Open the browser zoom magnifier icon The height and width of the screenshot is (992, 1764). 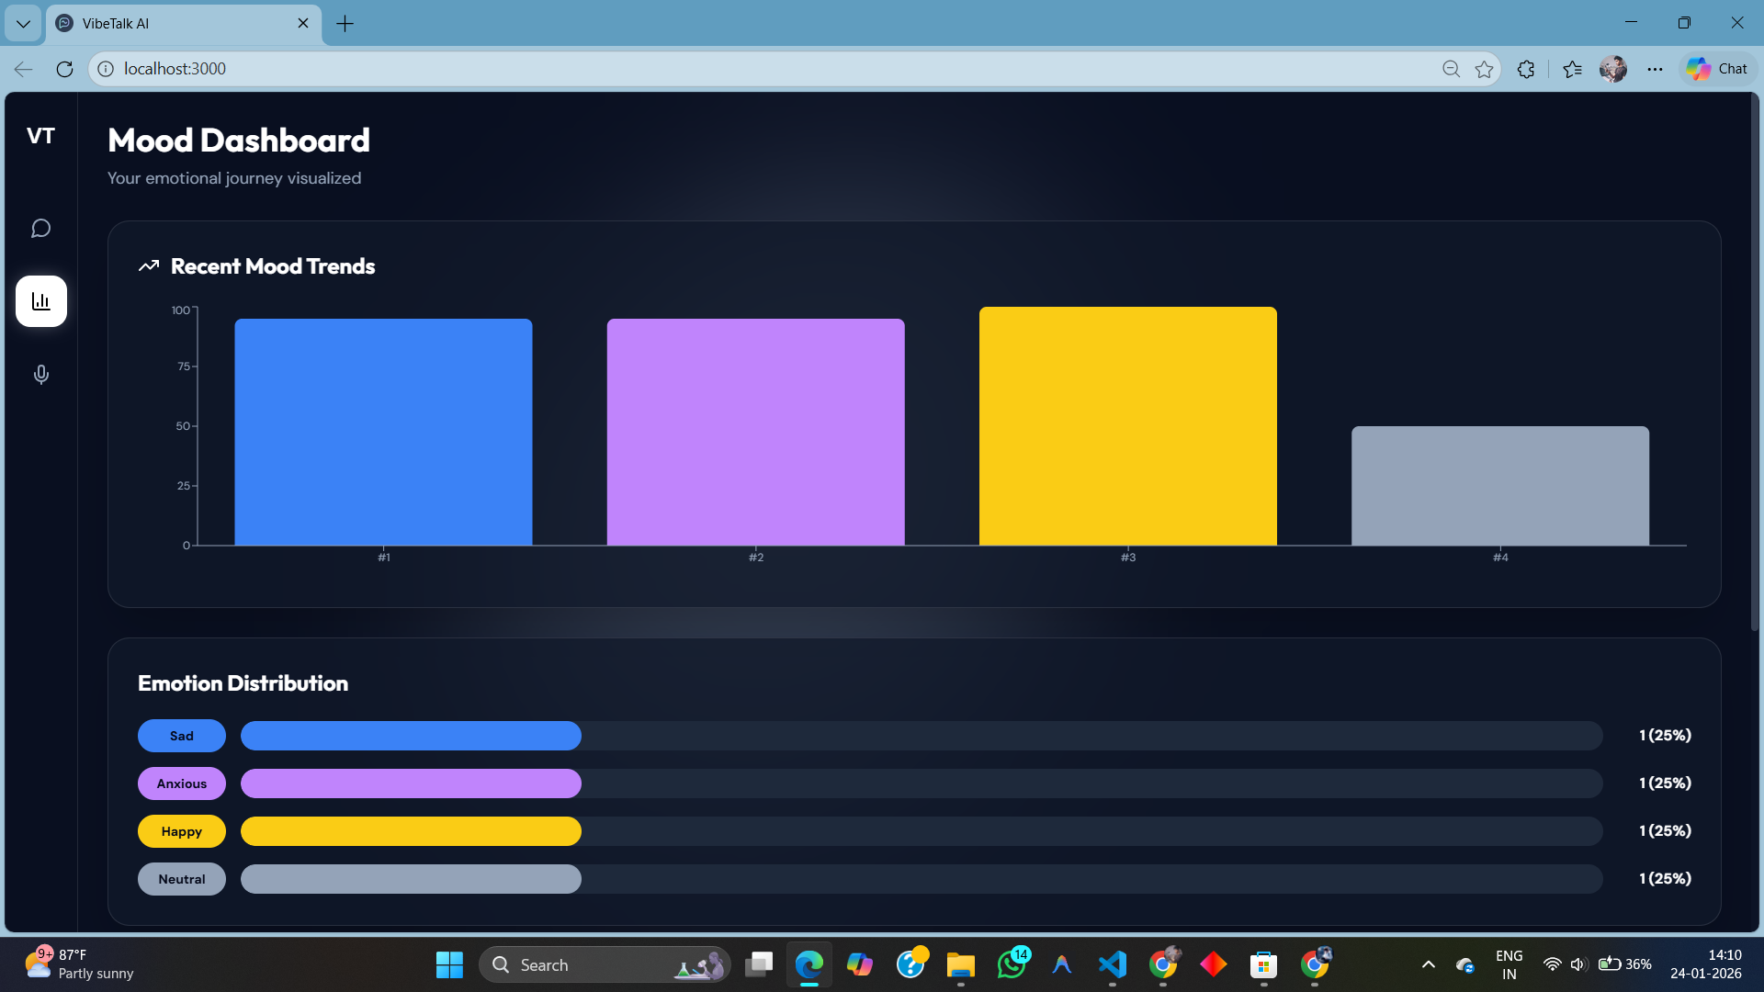(1451, 69)
